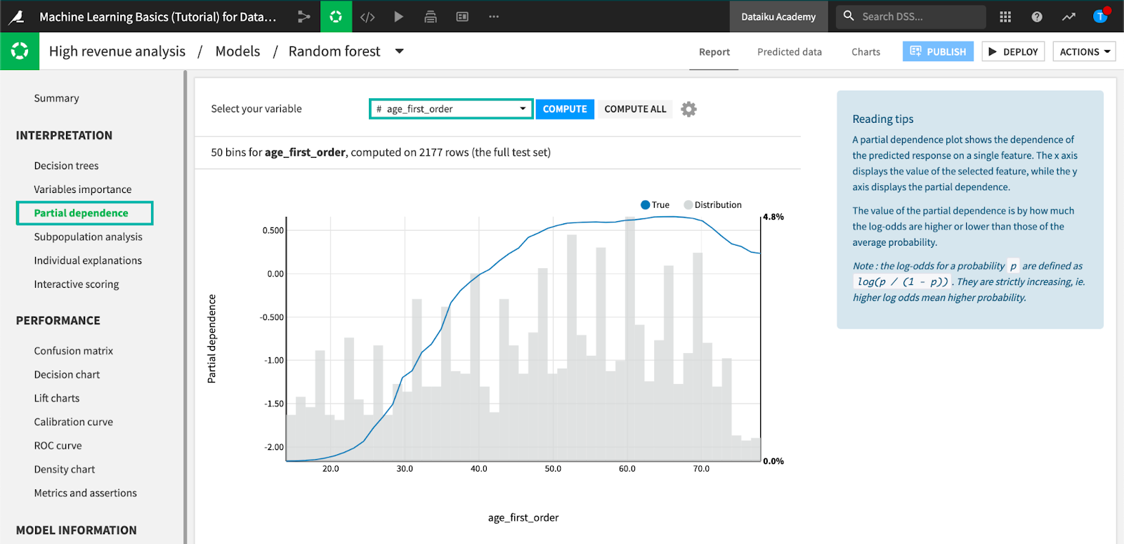Image resolution: width=1124 pixels, height=544 pixels.
Task: Toggle the True series in legend
Action: point(655,205)
